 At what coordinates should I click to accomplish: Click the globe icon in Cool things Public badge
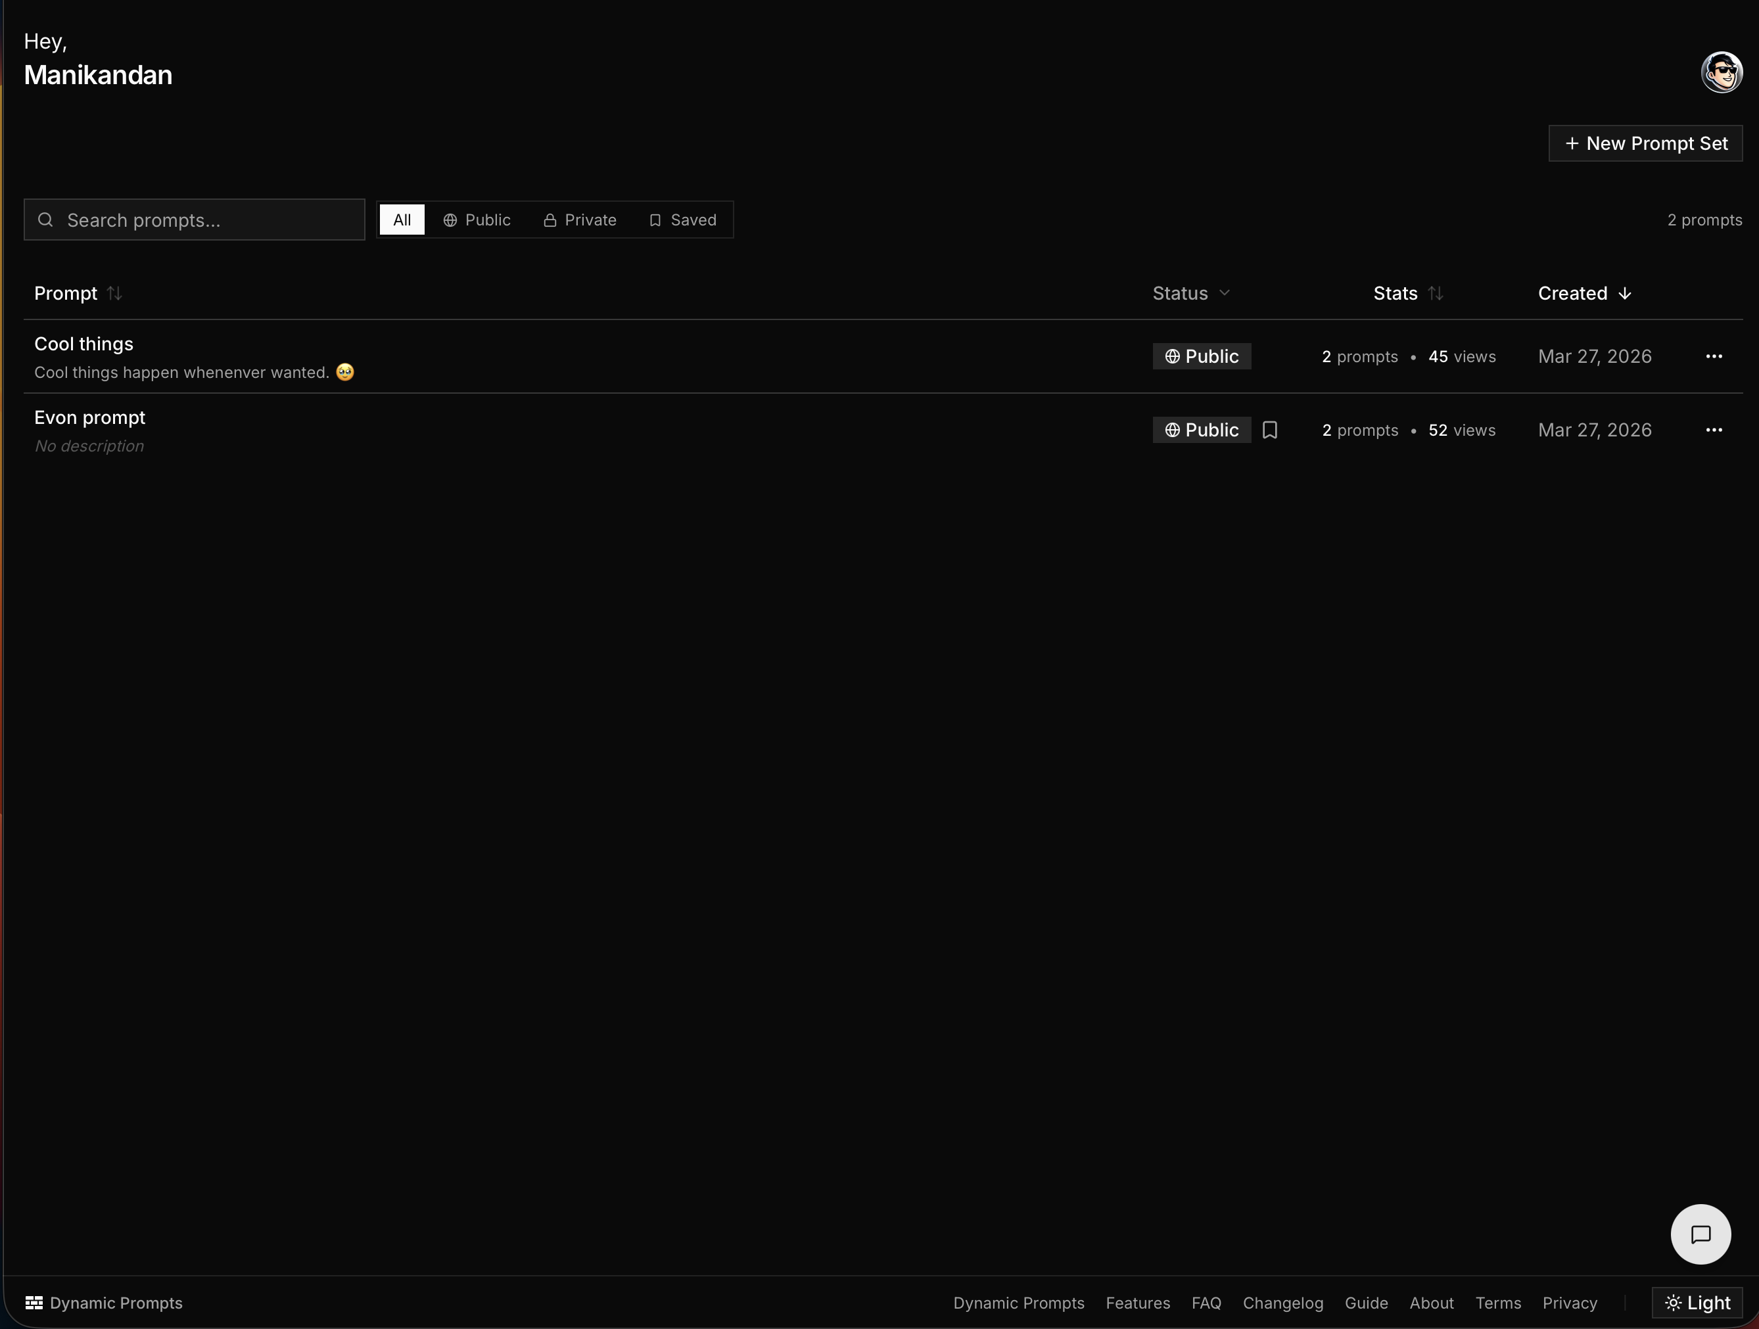point(1172,356)
